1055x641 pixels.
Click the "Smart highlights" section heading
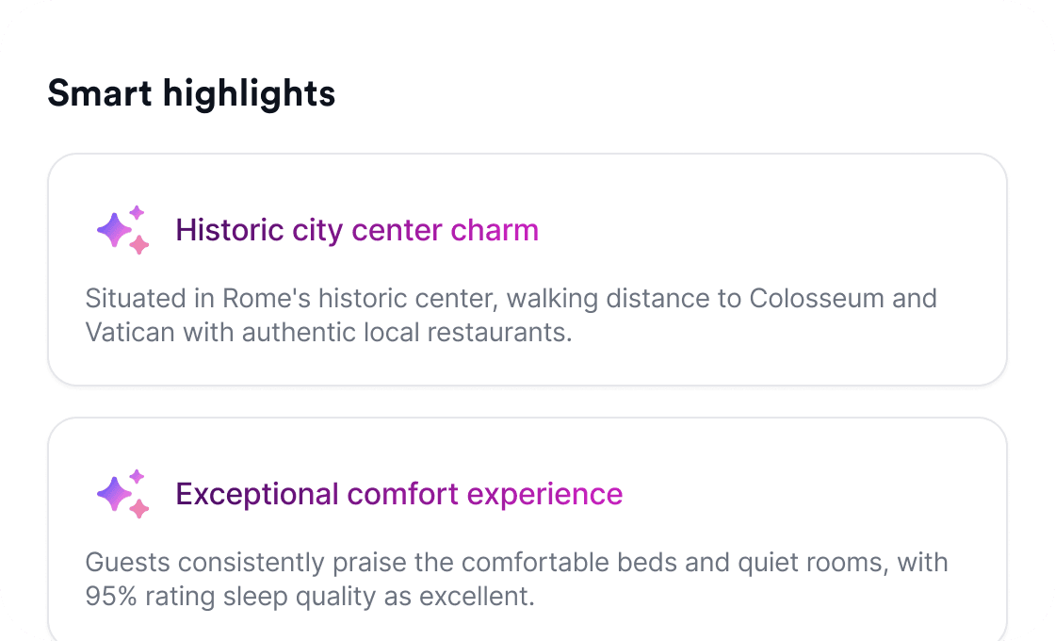(191, 93)
